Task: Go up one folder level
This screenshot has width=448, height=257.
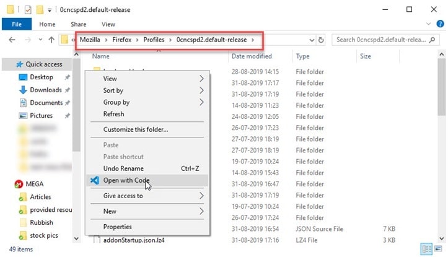Action: point(51,40)
